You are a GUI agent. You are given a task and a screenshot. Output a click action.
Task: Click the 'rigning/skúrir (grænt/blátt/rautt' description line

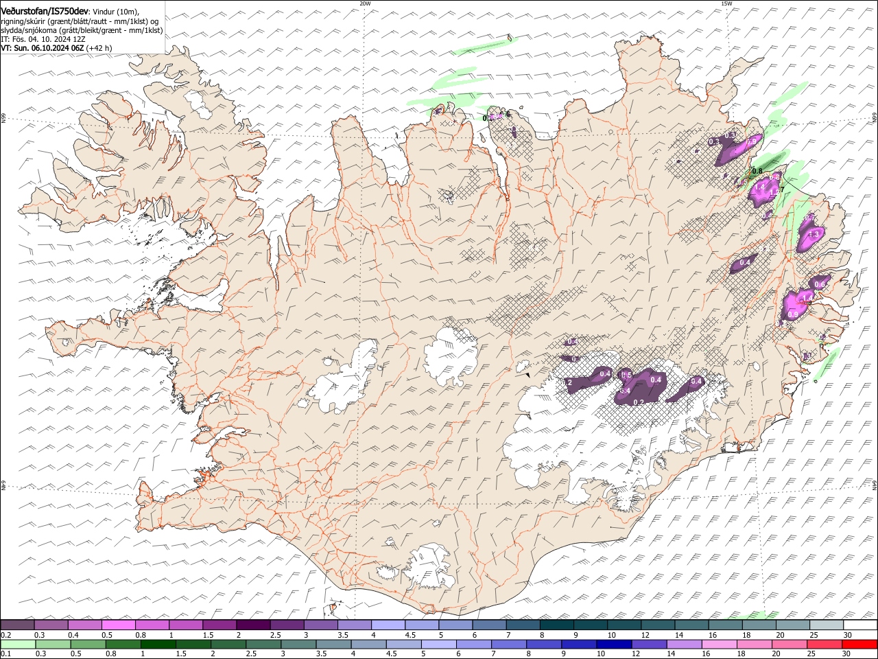click(80, 21)
